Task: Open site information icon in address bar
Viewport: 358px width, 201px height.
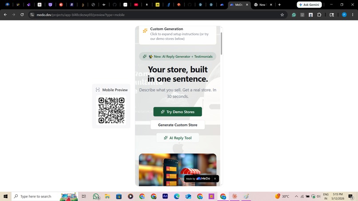Action: [x=32, y=15]
